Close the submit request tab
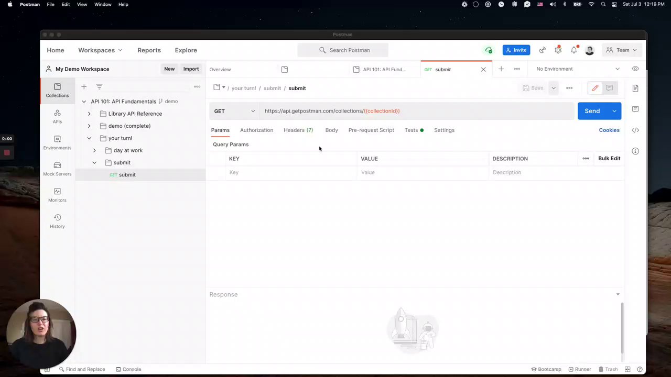The width and height of the screenshot is (671, 377). (x=483, y=69)
